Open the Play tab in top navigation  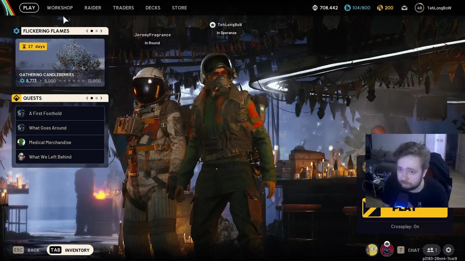[x=29, y=8]
